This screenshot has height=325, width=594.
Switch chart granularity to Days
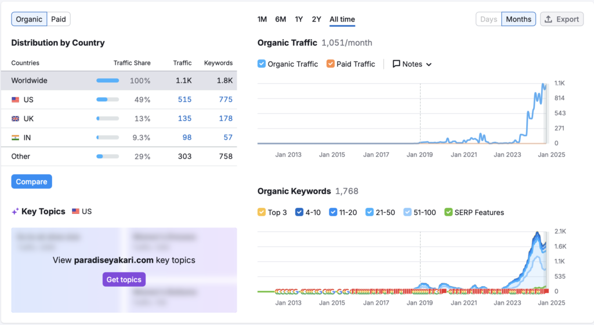(x=488, y=19)
